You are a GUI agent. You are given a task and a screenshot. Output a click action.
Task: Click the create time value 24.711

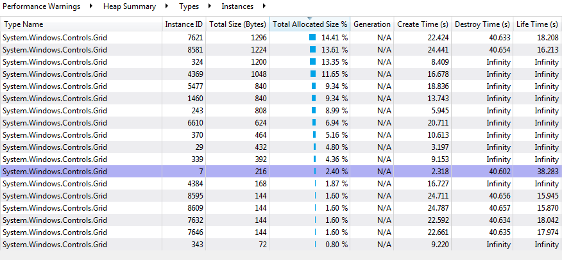tap(438, 195)
